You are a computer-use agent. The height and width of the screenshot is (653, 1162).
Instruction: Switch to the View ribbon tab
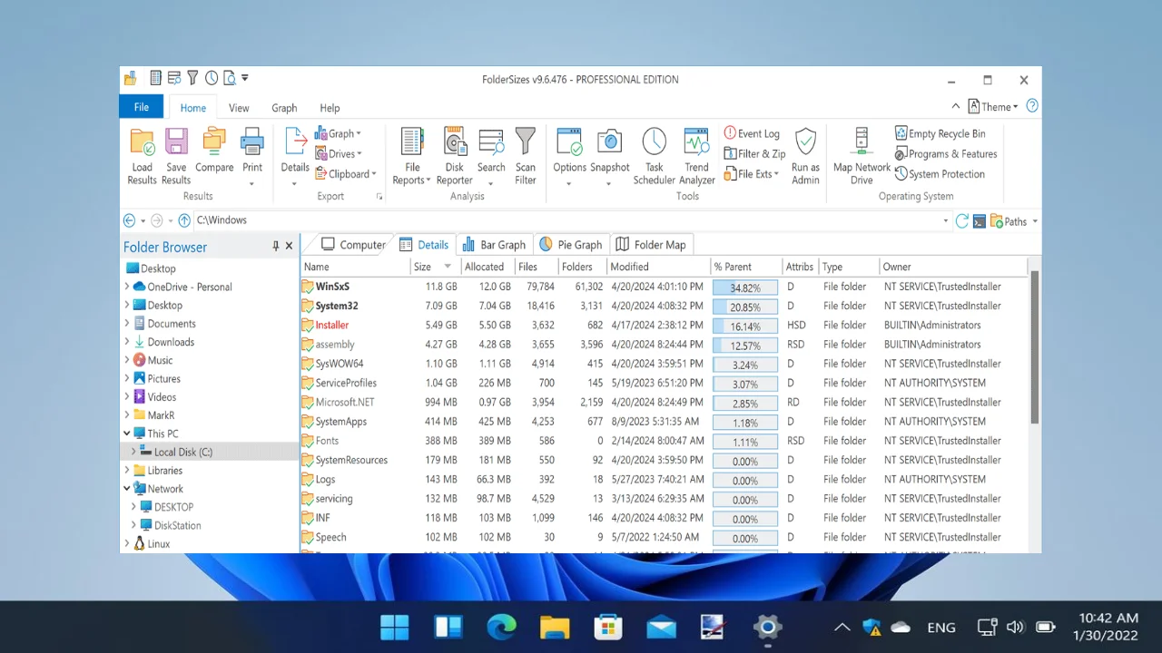click(x=239, y=108)
